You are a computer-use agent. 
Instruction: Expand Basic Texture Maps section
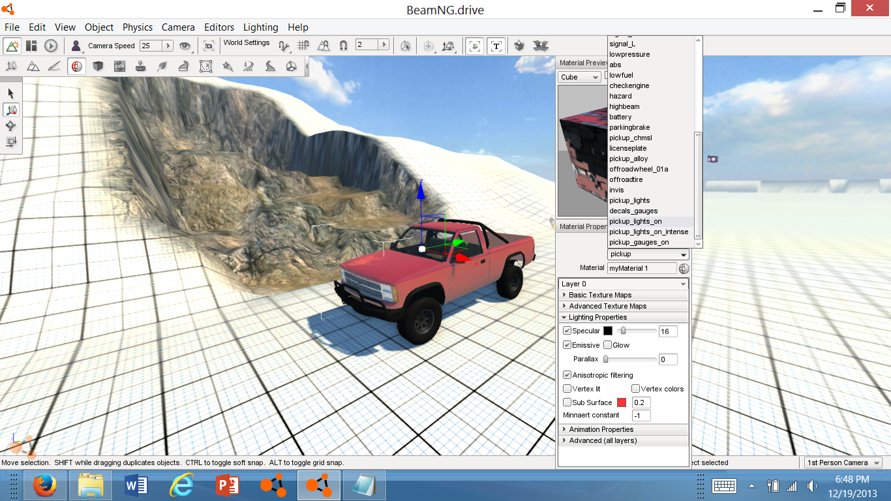pos(624,295)
